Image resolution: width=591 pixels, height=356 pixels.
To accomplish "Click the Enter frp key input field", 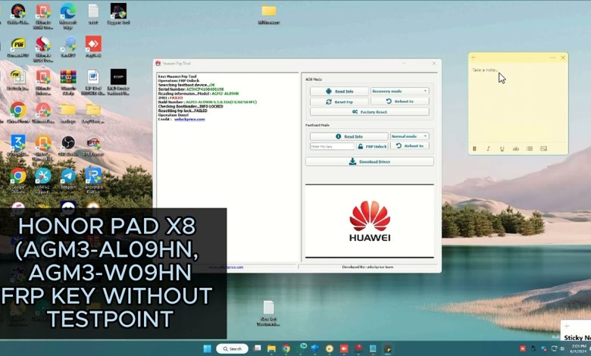I will [332, 146].
